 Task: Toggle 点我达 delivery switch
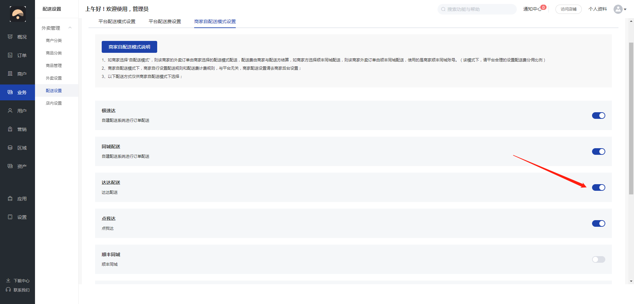coord(598,223)
